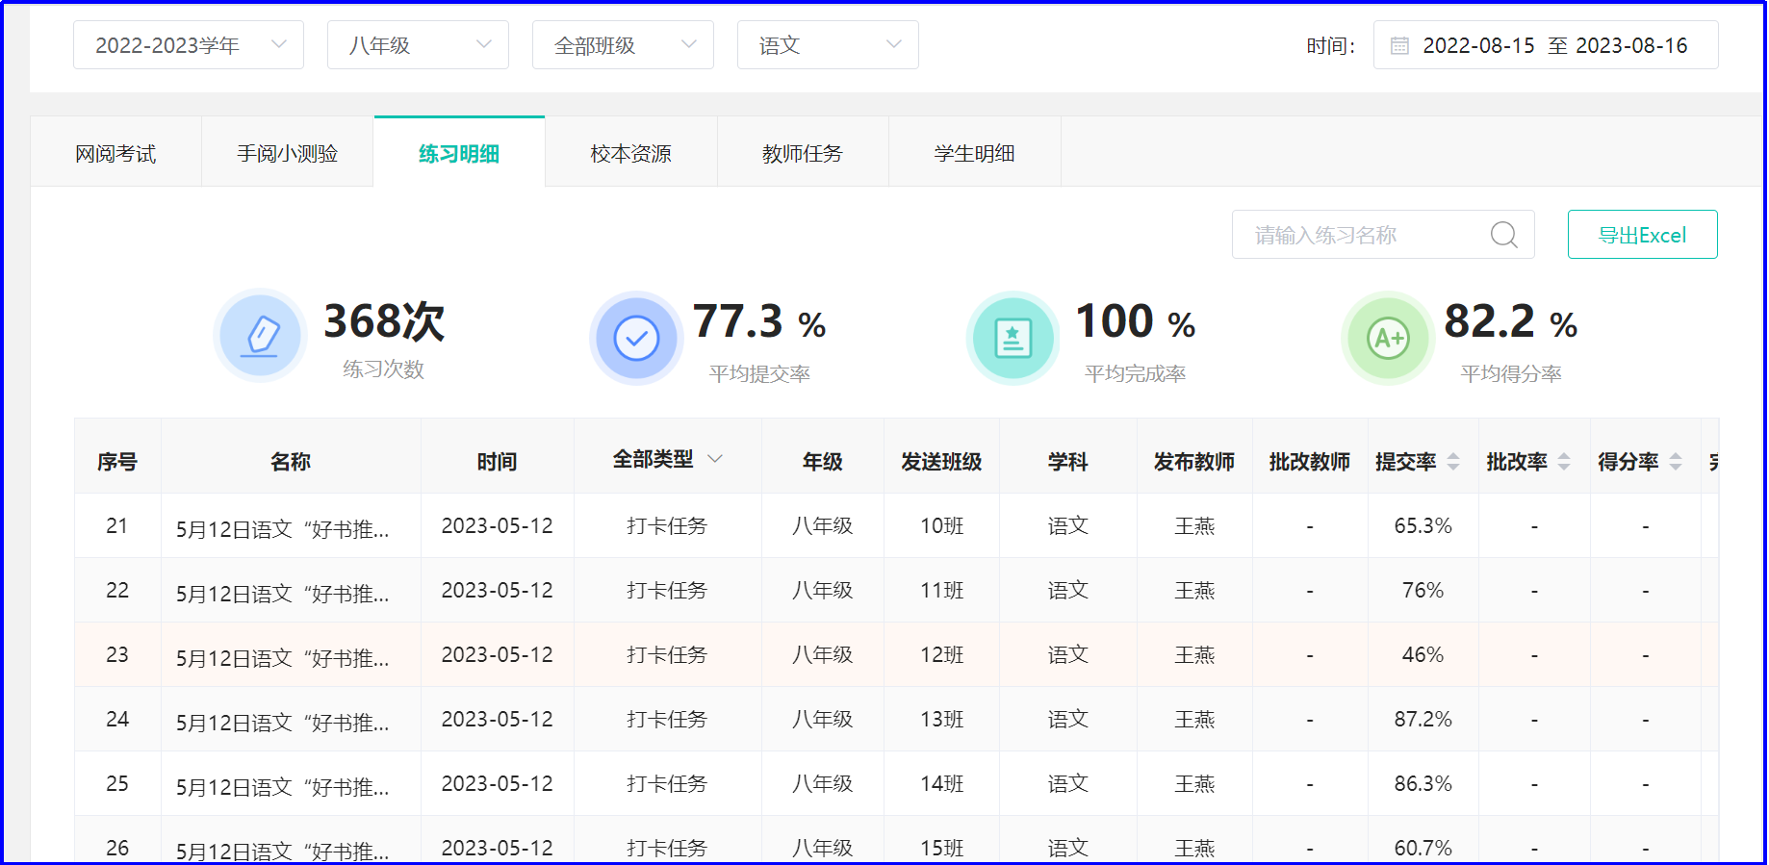Click the 导出Excel button
The width and height of the screenshot is (1769, 865).
coord(1642,235)
